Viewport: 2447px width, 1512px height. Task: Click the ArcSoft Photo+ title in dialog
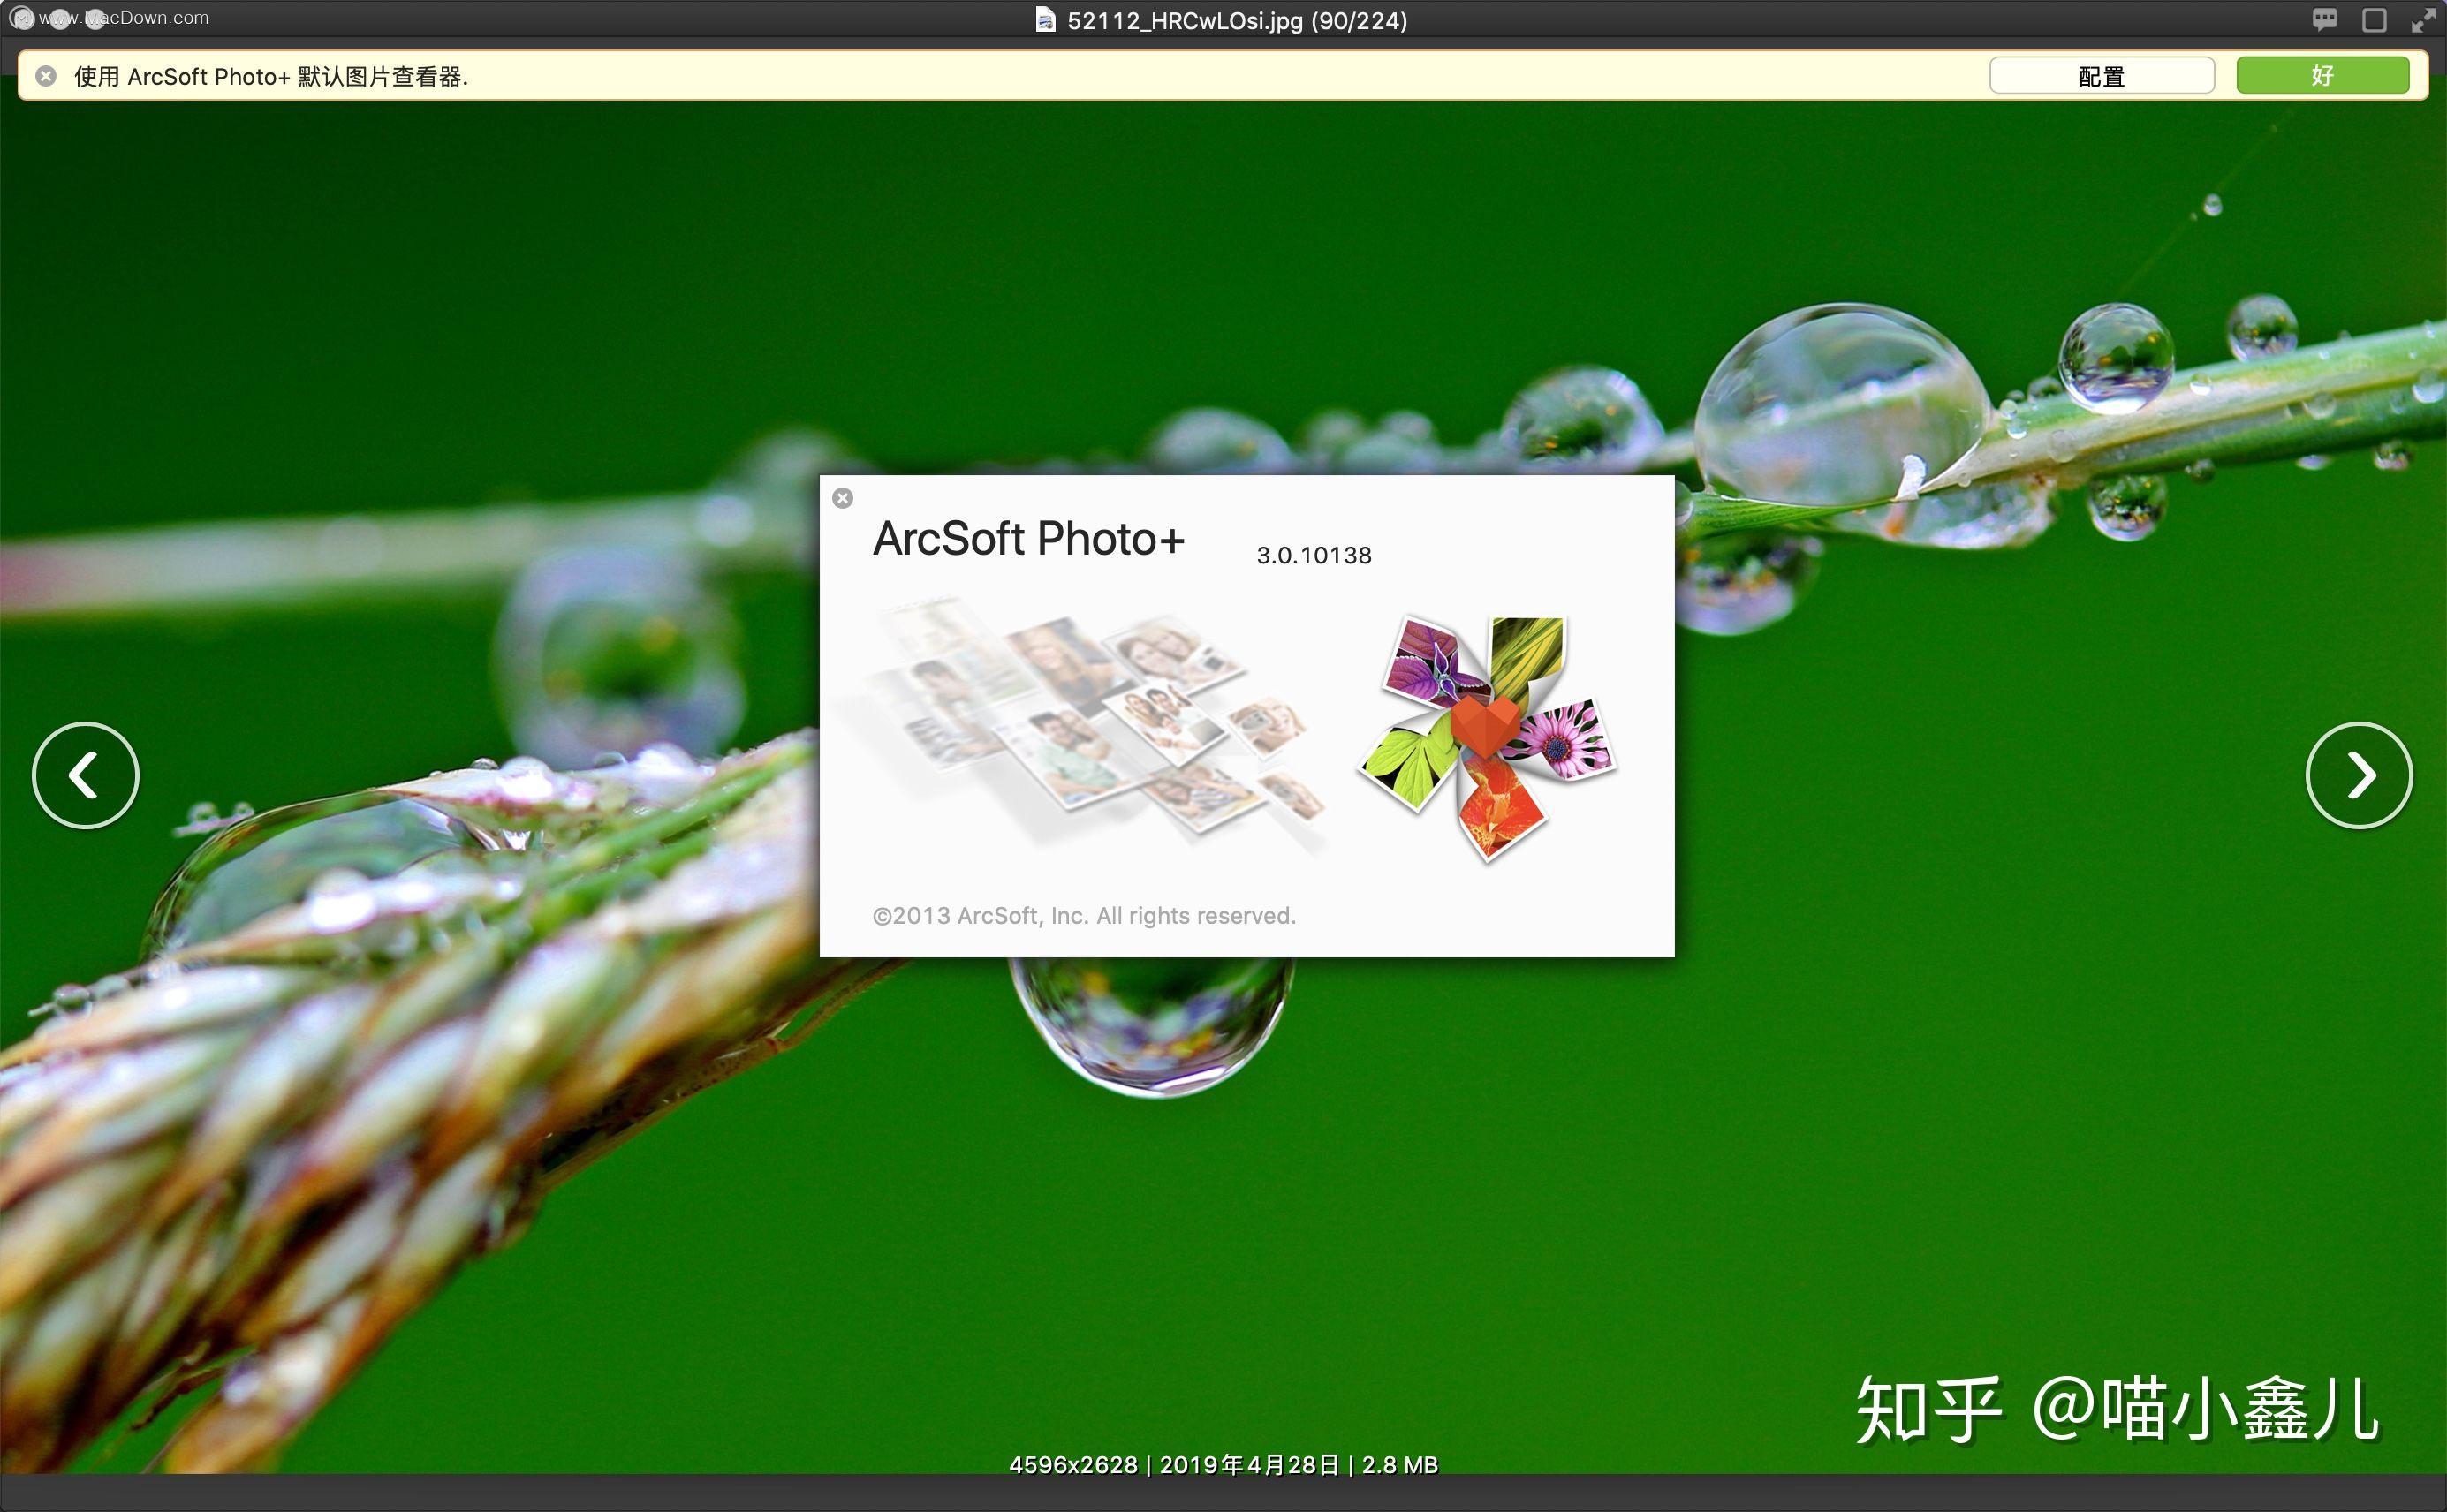pos(1030,538)
